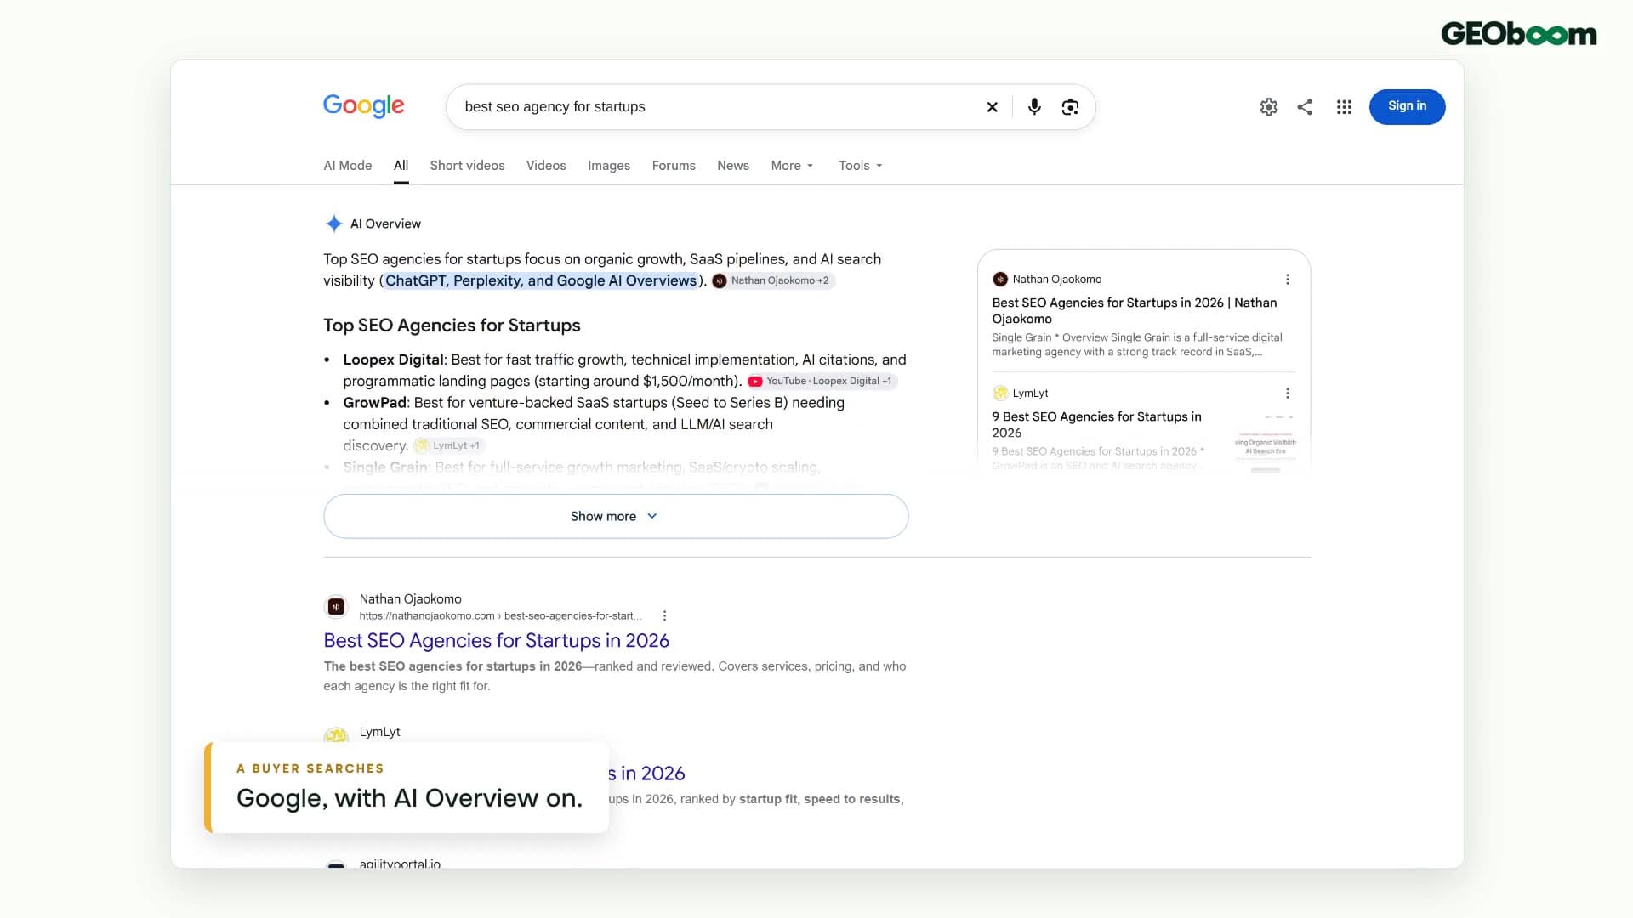
Task: Open Google apps grid icon
Action: (x=1344, y=107)
